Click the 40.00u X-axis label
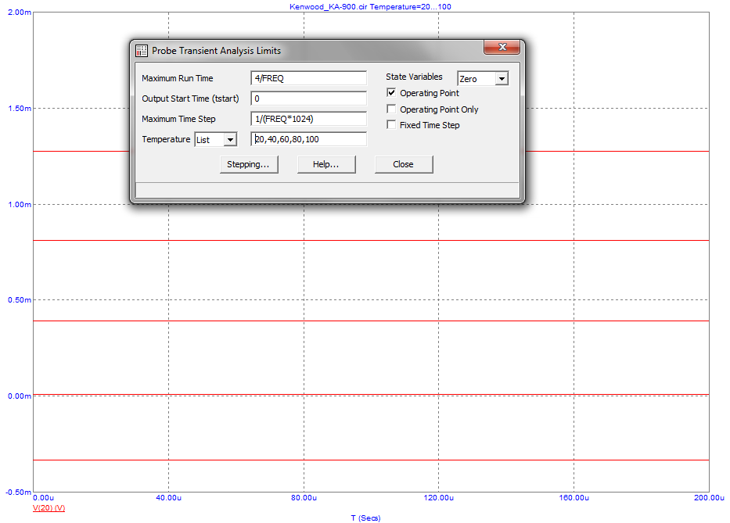The width and height of the screenshot is (730, 523). point(168,498)
